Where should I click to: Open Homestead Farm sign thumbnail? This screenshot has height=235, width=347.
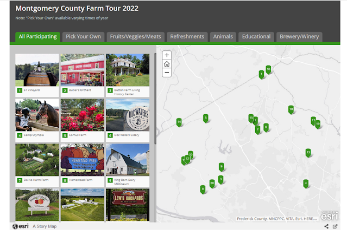tap(83, 160)
